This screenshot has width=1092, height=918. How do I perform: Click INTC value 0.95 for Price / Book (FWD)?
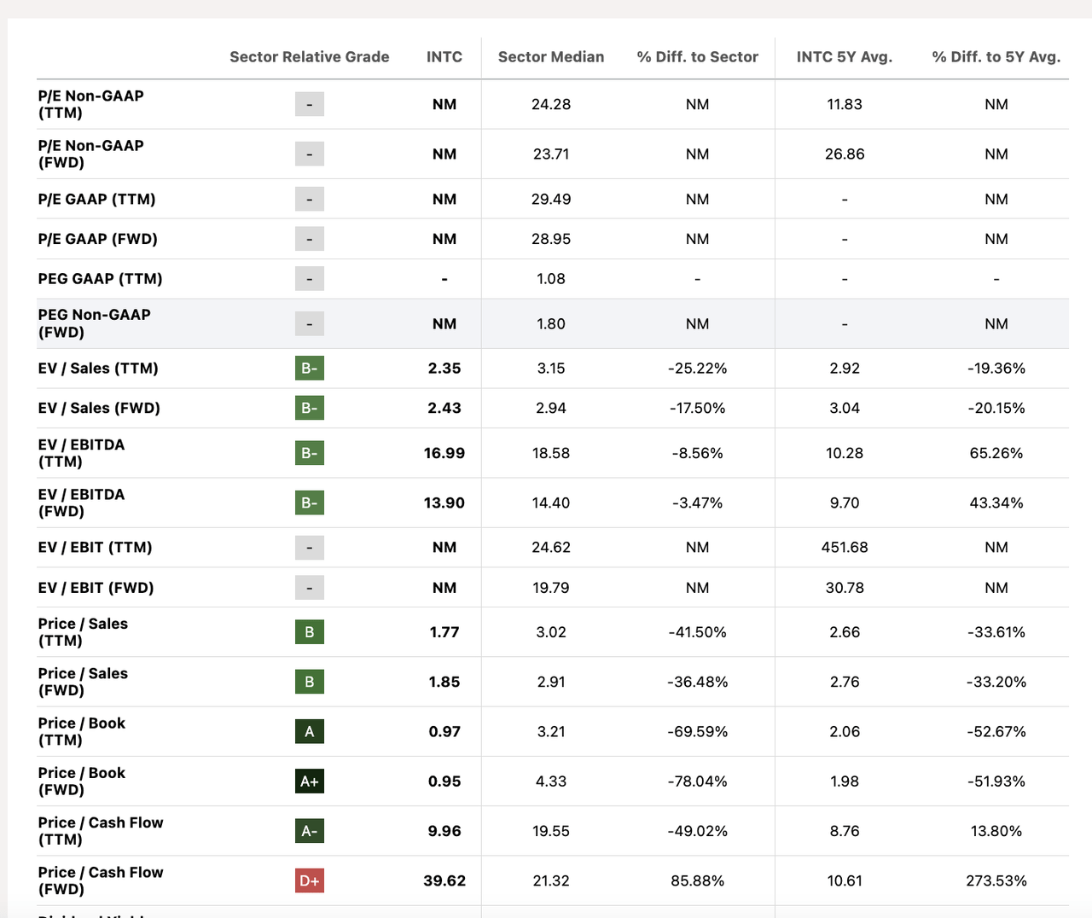tap(444, 781)
